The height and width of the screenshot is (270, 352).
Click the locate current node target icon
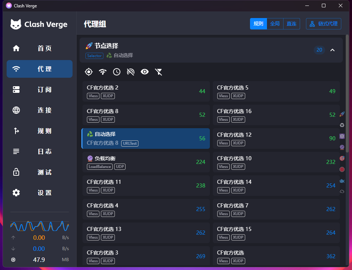click(x=89, y=72)
